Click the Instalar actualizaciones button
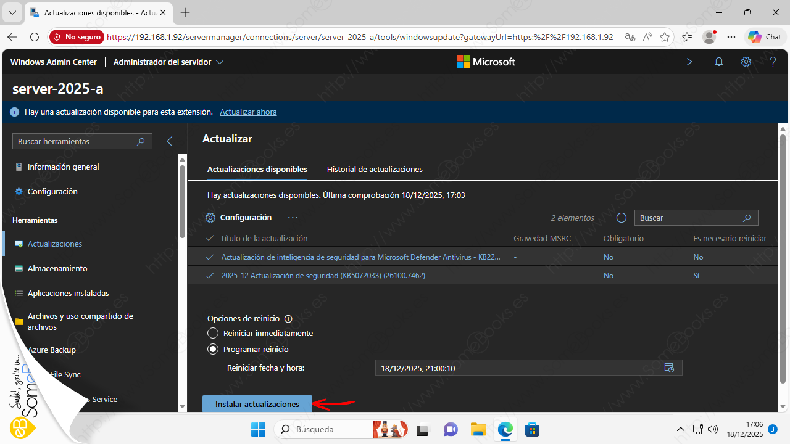This screenshot has height=444, width=790. coord(257,404)
